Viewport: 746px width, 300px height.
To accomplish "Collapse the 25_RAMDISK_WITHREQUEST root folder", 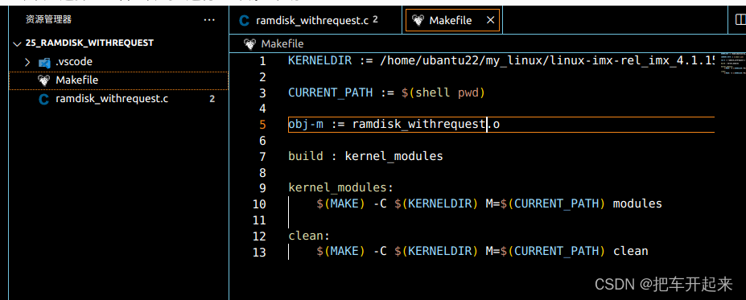I will (18, 43).
